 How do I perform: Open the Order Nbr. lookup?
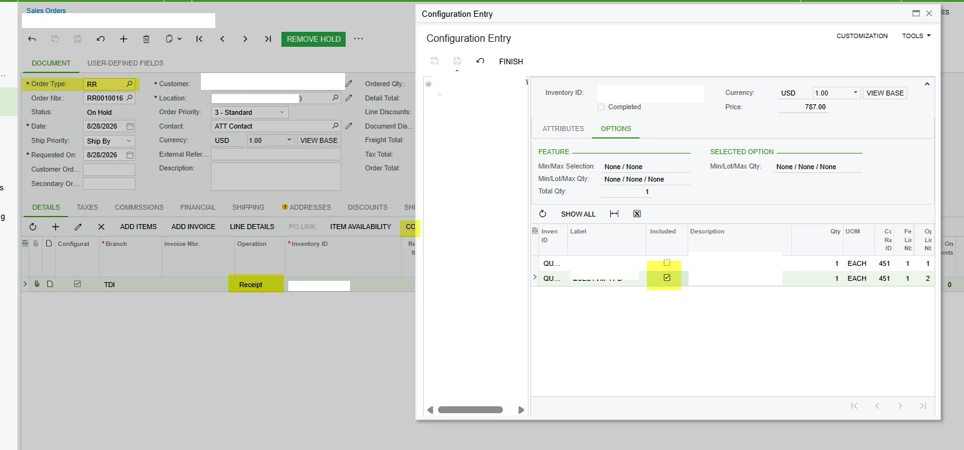[130, 98]
